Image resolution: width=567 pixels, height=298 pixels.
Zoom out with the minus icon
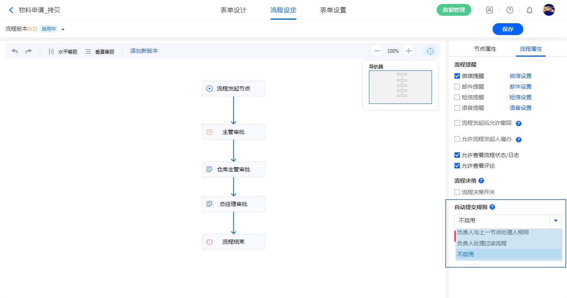pos(377,51)
